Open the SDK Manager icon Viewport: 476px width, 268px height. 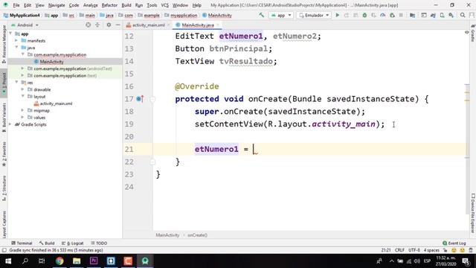451,15
